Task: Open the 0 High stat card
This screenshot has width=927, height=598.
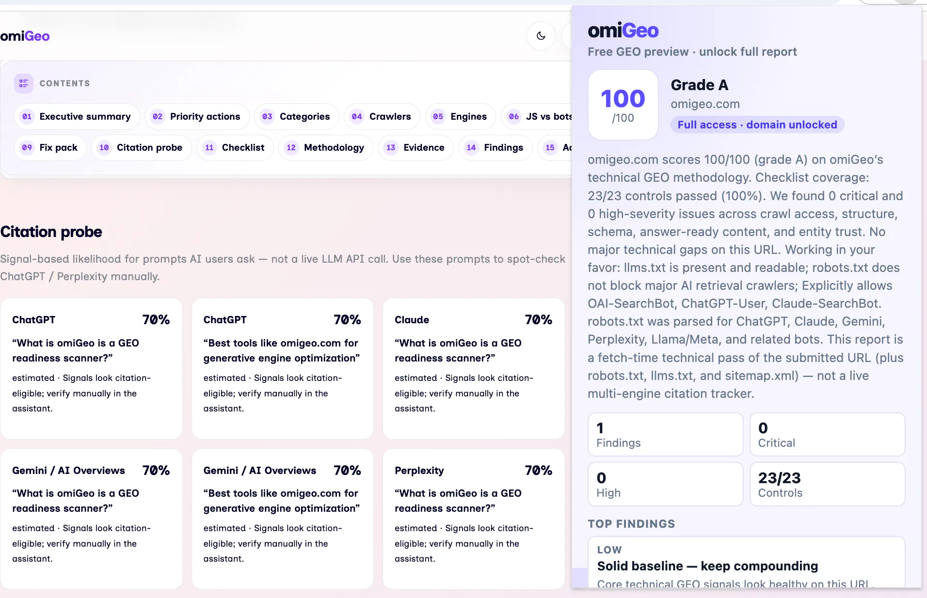Action: [666, 484]
